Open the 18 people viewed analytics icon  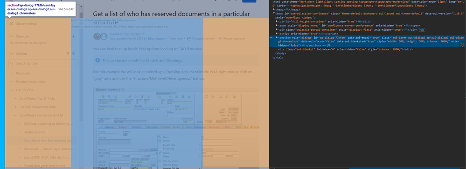click(x=188, y=39)
